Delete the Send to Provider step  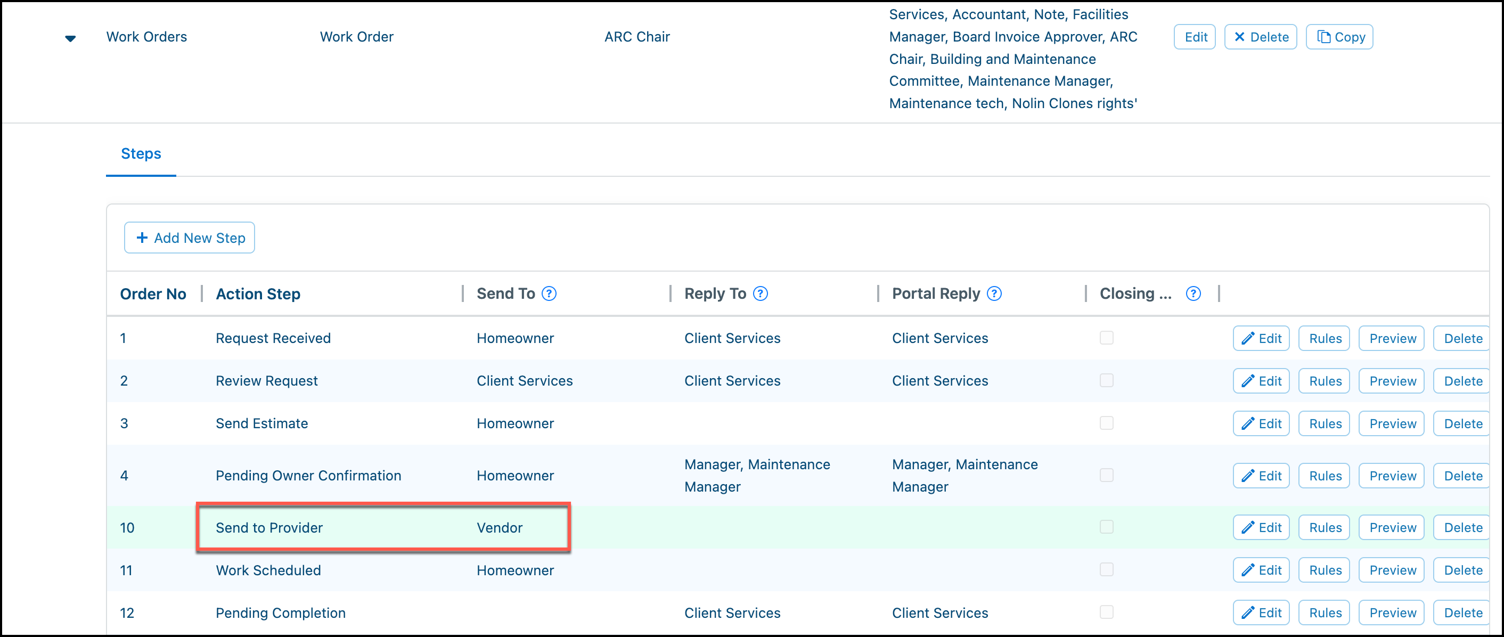pyautogui.click(x=1462, y=527)
